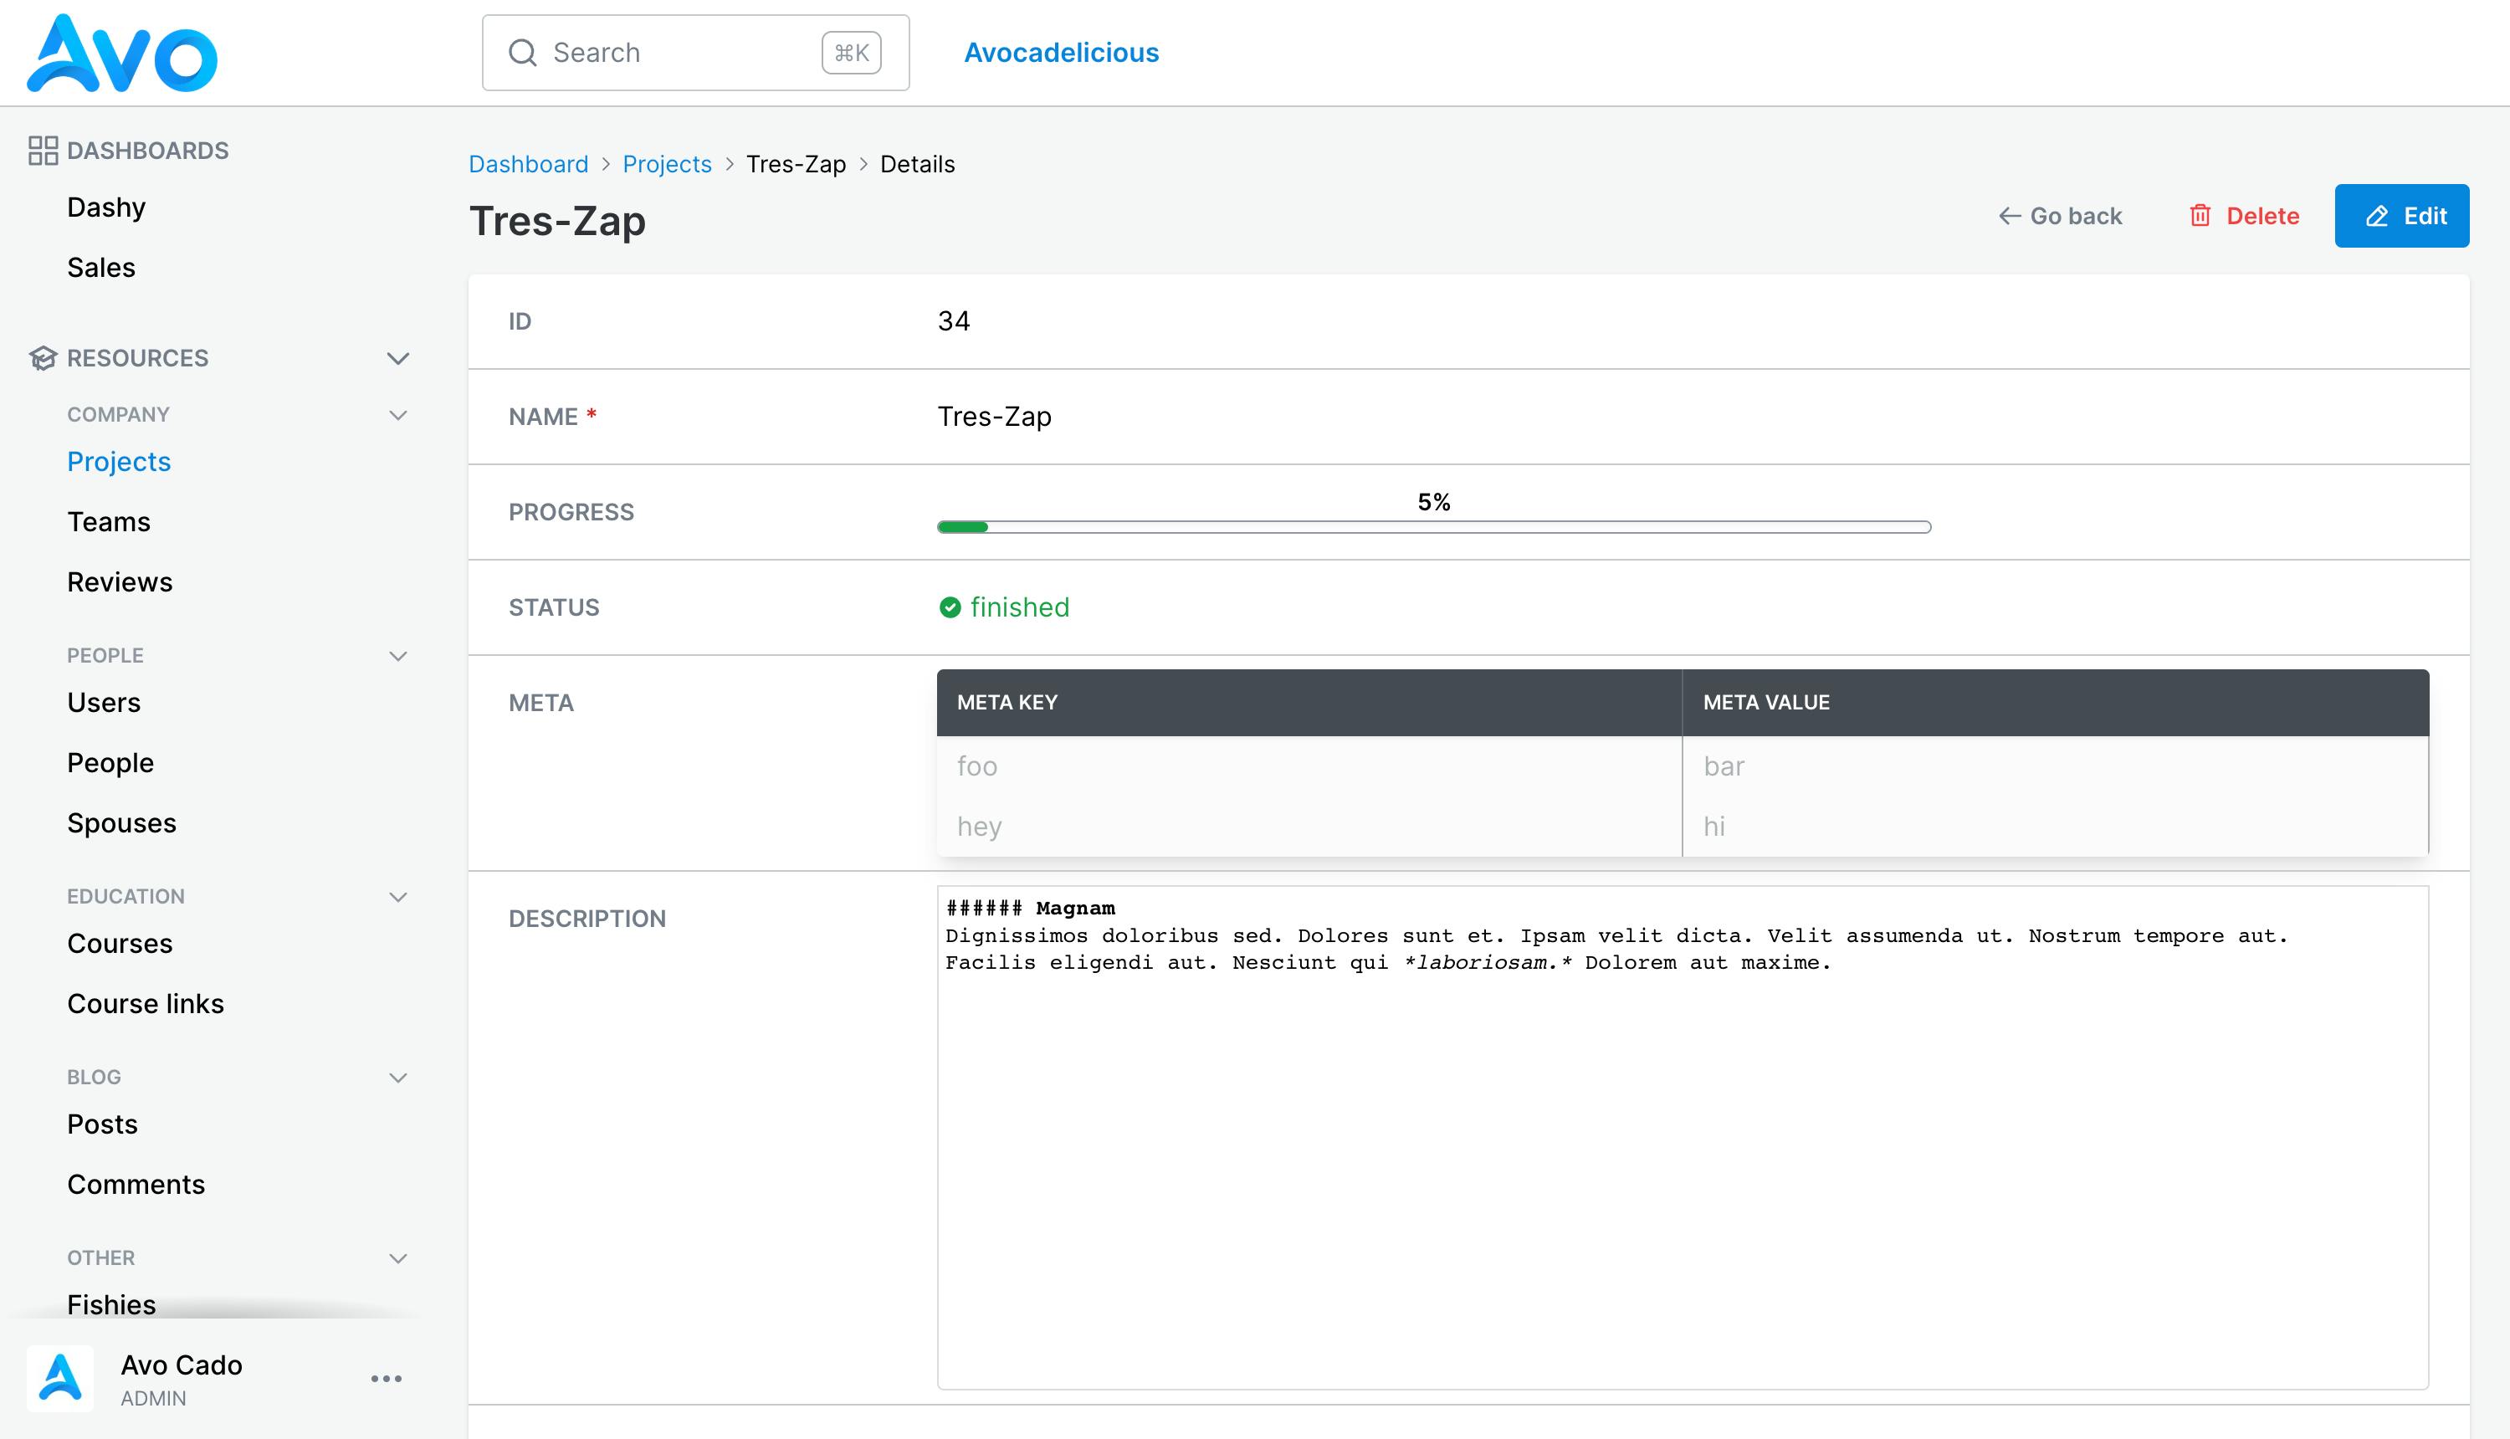
Task: Collapse the Resources section
Action: coord(398,358)
